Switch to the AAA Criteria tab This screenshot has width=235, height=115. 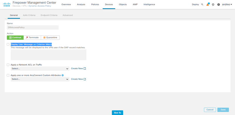[29, 15]
